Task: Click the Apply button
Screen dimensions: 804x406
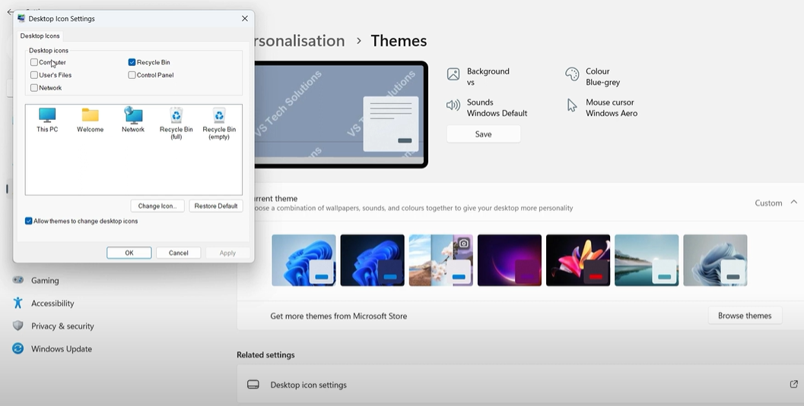Action: (227, 253)
